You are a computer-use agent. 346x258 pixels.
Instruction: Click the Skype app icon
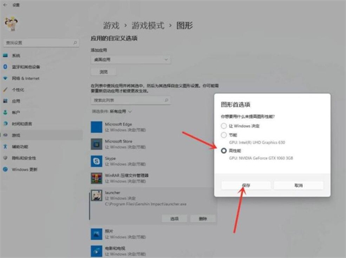[96, 161]
